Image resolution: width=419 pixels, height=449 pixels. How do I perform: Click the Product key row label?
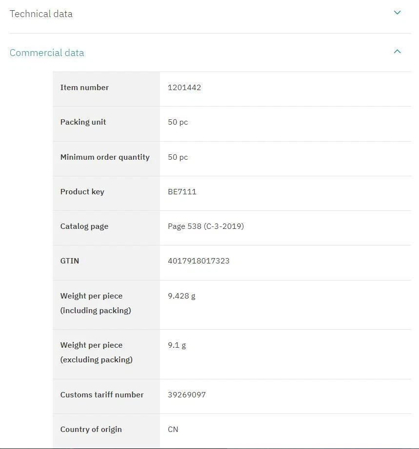click(82, 191)
